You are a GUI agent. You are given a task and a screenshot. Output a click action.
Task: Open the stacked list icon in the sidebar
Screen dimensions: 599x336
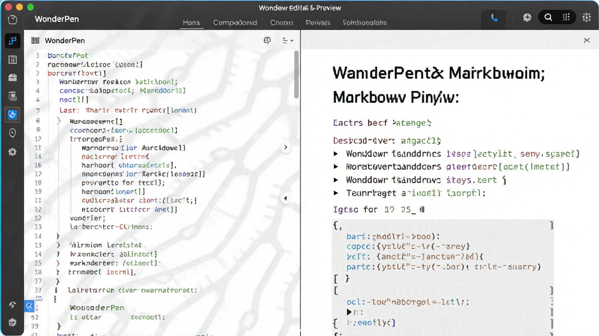click(13, 96)
